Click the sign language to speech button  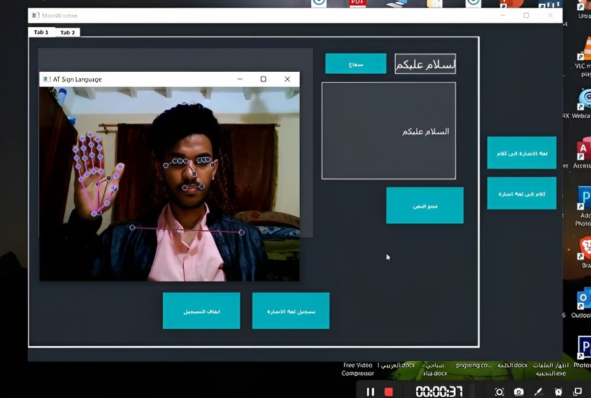click(522, 153)
